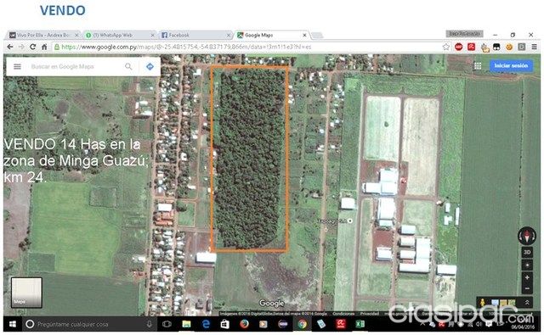Screen dimensions: 544x335
Task: Open the Google apps grid icon
Action: [x=478, y=66]
